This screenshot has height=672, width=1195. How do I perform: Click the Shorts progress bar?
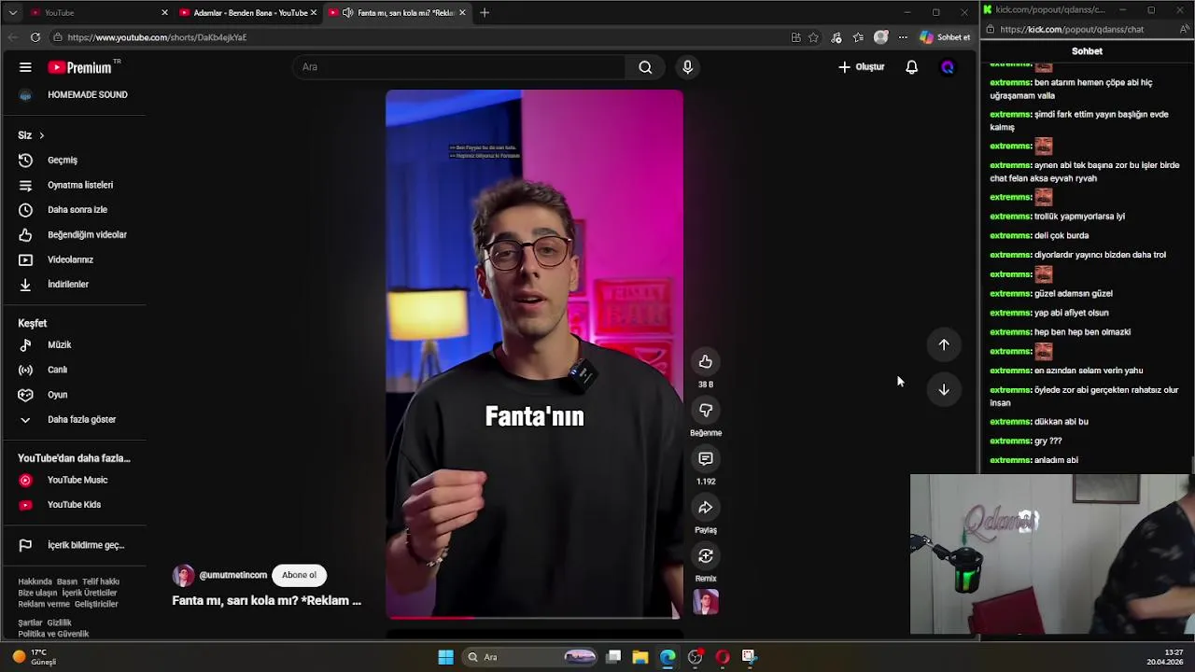[533, 617]
